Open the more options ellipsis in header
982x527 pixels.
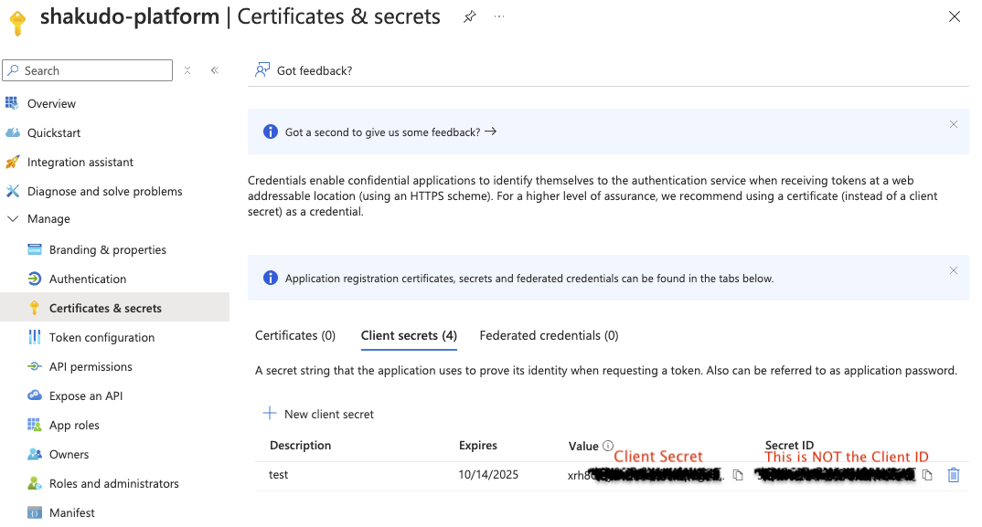(x=499, y=17)
